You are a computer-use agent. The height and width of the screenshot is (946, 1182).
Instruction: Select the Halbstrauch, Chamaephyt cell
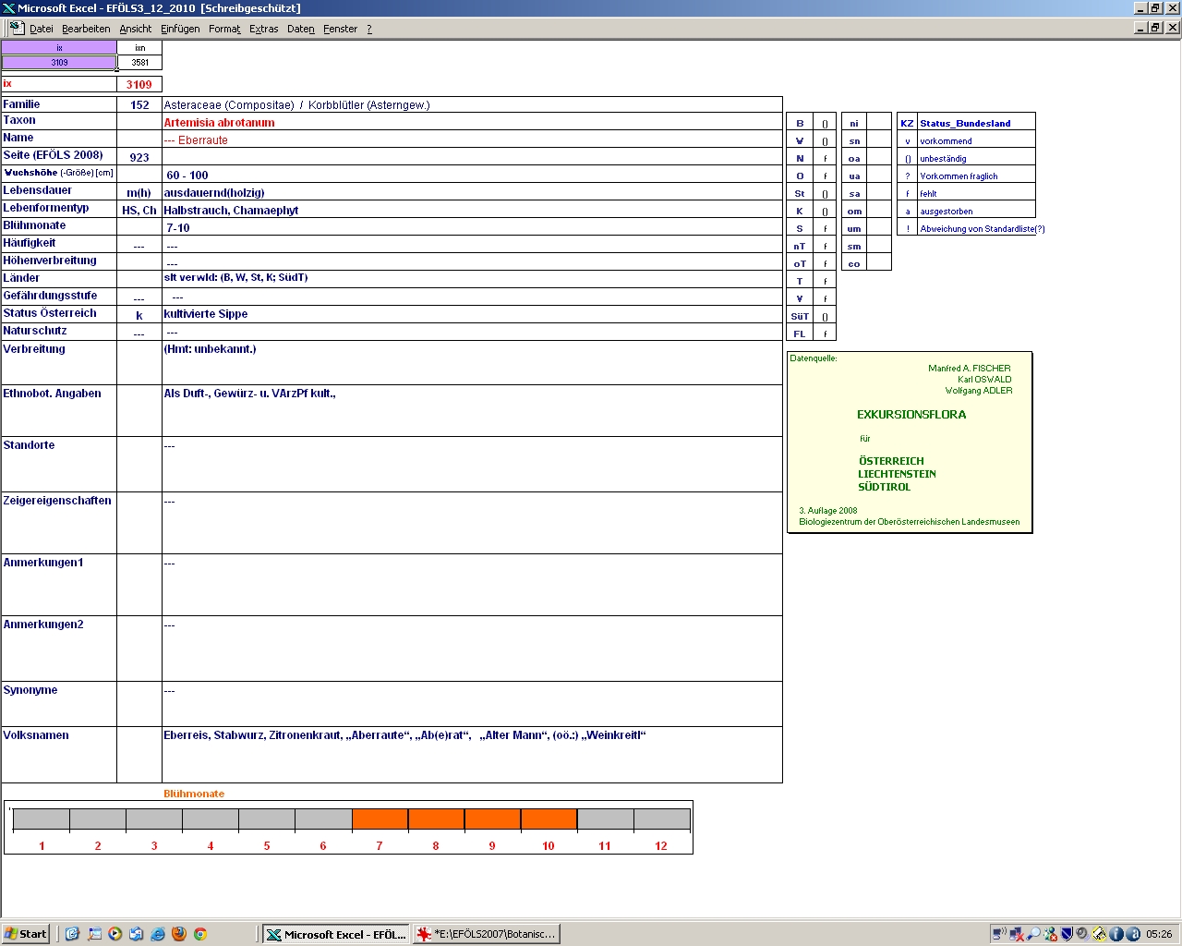coord(472,210)
